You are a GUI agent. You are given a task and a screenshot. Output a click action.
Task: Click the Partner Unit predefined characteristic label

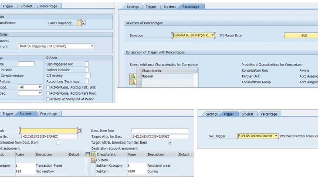pyautogui.click(x=250, y=76)
